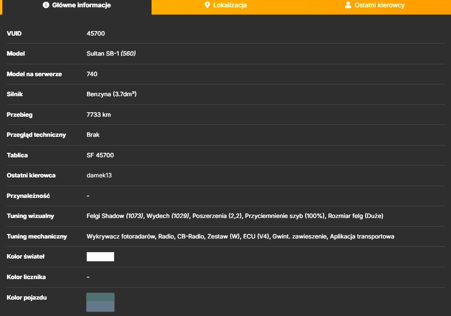Image resolution: width=451 pixels, height=316 pixels.
Task: Click the Sultan SB-1 model name
Action: click(103, 53)
